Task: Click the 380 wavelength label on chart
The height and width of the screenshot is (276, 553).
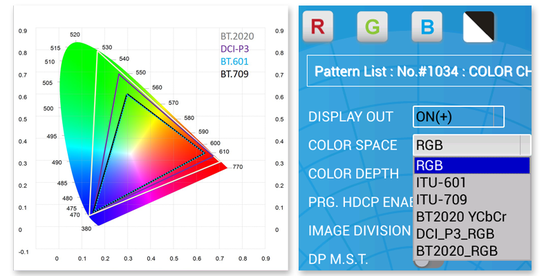Action: coord(86,228)
